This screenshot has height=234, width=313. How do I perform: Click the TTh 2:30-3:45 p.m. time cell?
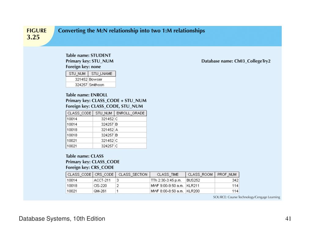pyautogui.click(x=168, y=180)
